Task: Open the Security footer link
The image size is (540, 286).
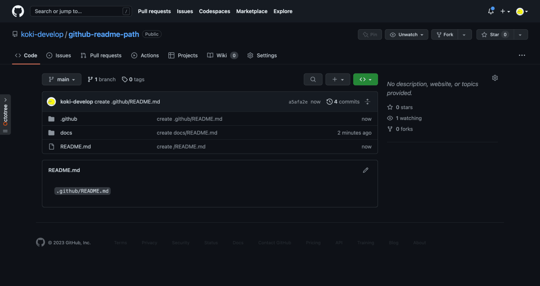Action: [181, 242]
